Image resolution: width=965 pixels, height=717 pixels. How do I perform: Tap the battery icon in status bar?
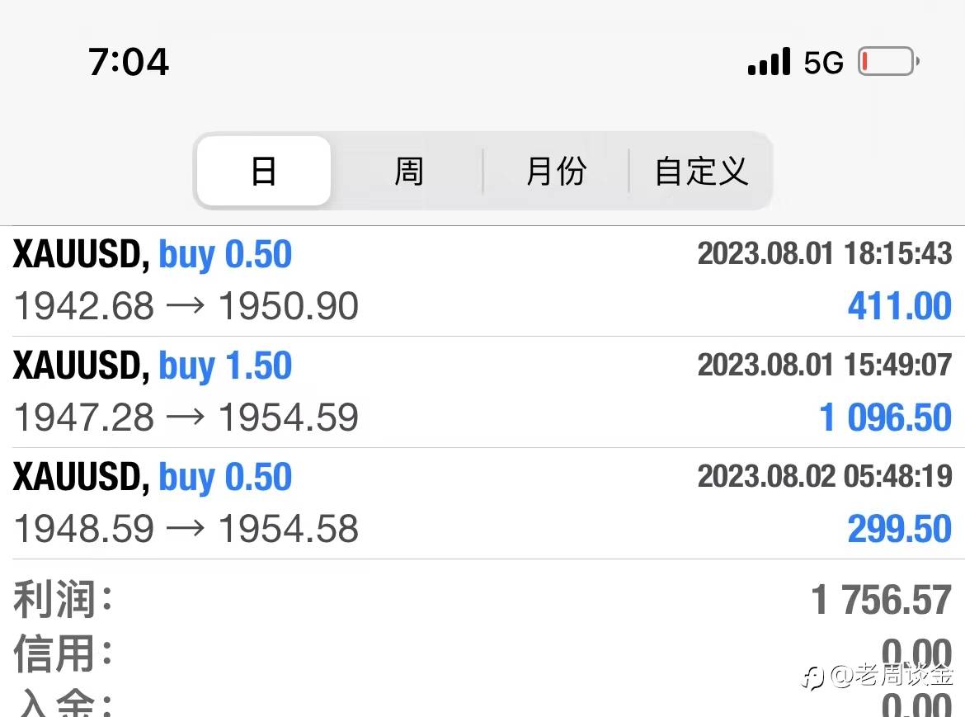[x=888, y=62]
